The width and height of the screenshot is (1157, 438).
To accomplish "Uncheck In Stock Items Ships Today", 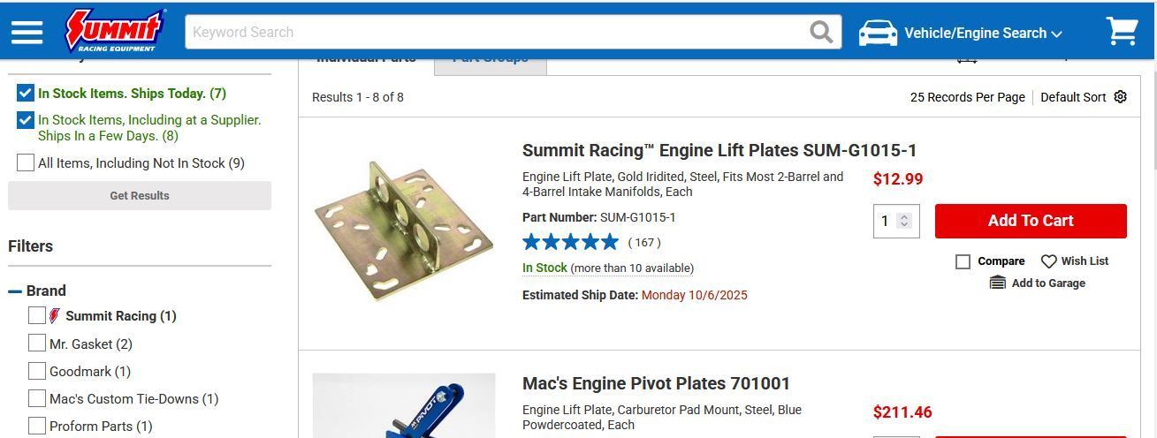I will point(26,93).
